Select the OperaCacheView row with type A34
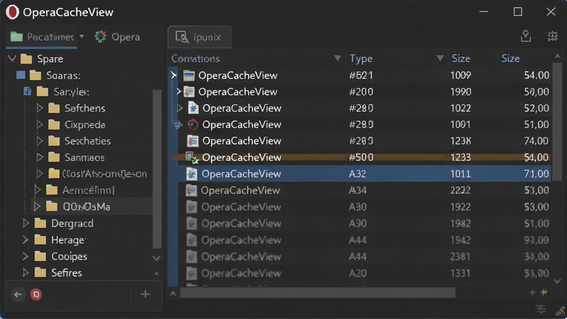The height and width of the screenshot is (319, 567). 365,191
